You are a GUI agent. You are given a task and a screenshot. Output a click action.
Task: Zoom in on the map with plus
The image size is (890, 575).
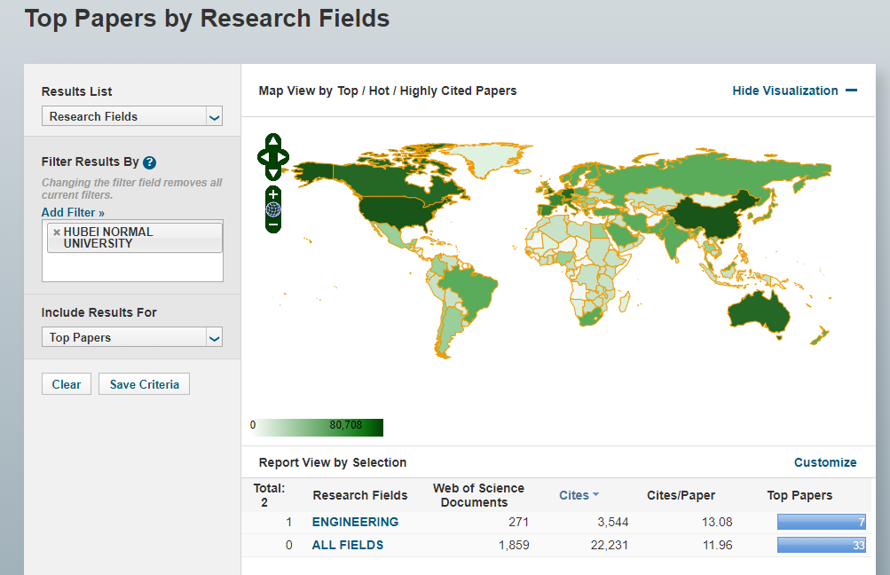click(273, 194)
